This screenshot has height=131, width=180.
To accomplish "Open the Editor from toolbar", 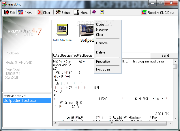I will point(25,12).
